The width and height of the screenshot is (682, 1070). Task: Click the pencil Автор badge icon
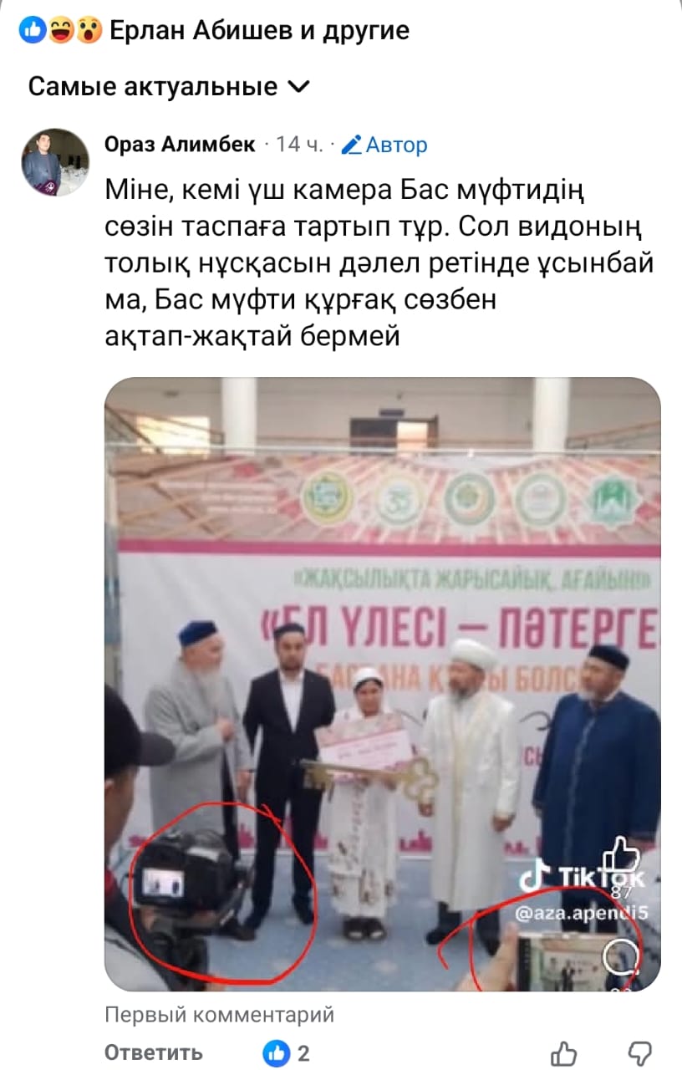point(352,145)
